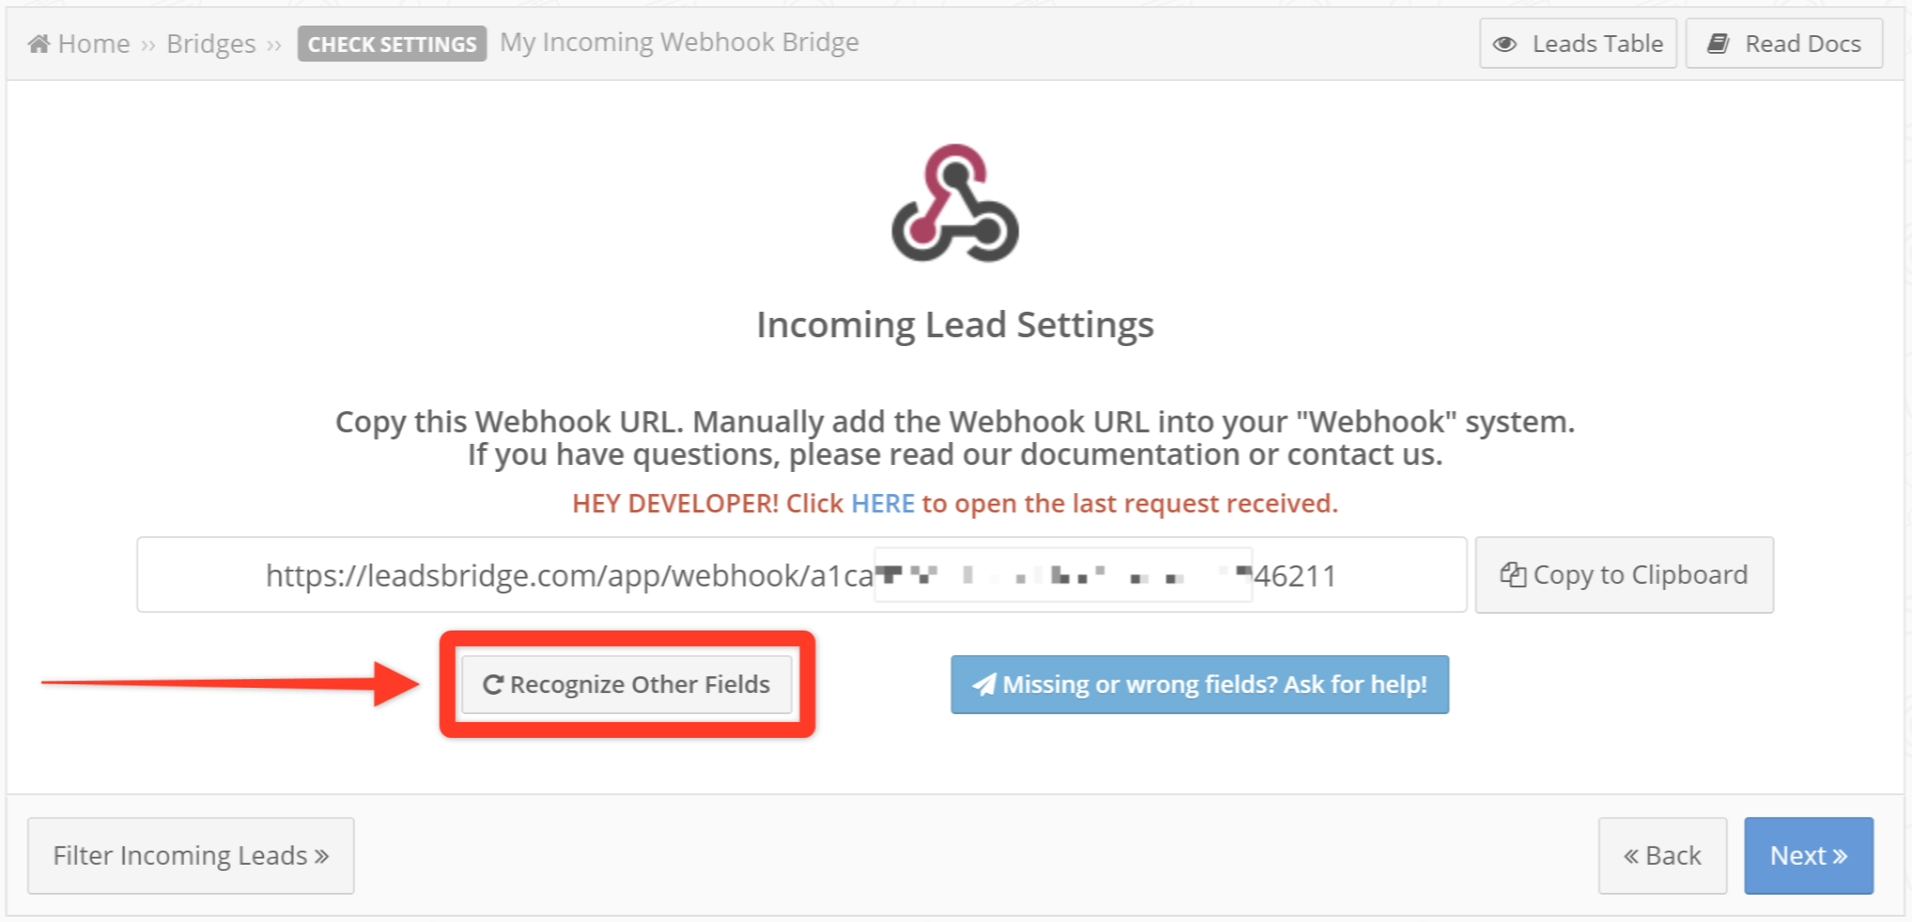Click My Incoming Webhook Bridge title
Screen dimensions: 1912x922
(679, 42)
